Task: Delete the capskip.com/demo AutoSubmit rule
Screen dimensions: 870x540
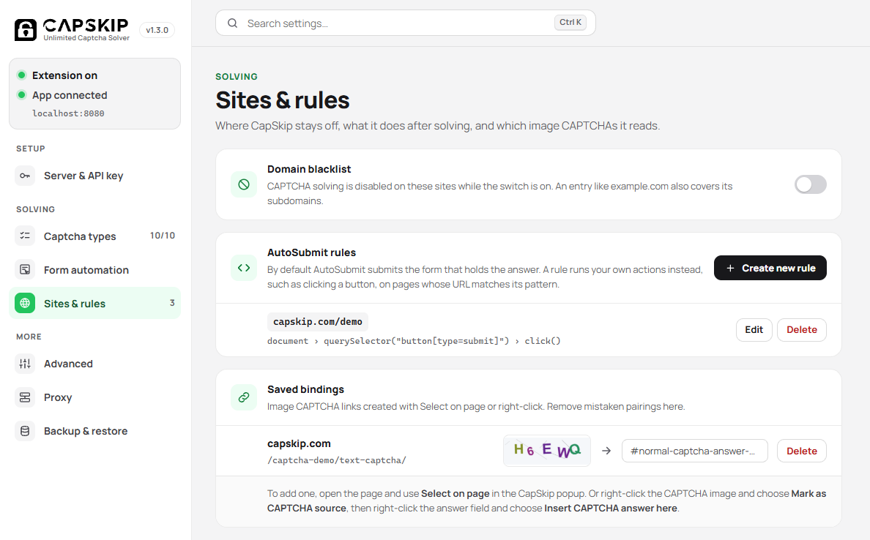Action: click(802, 330)
